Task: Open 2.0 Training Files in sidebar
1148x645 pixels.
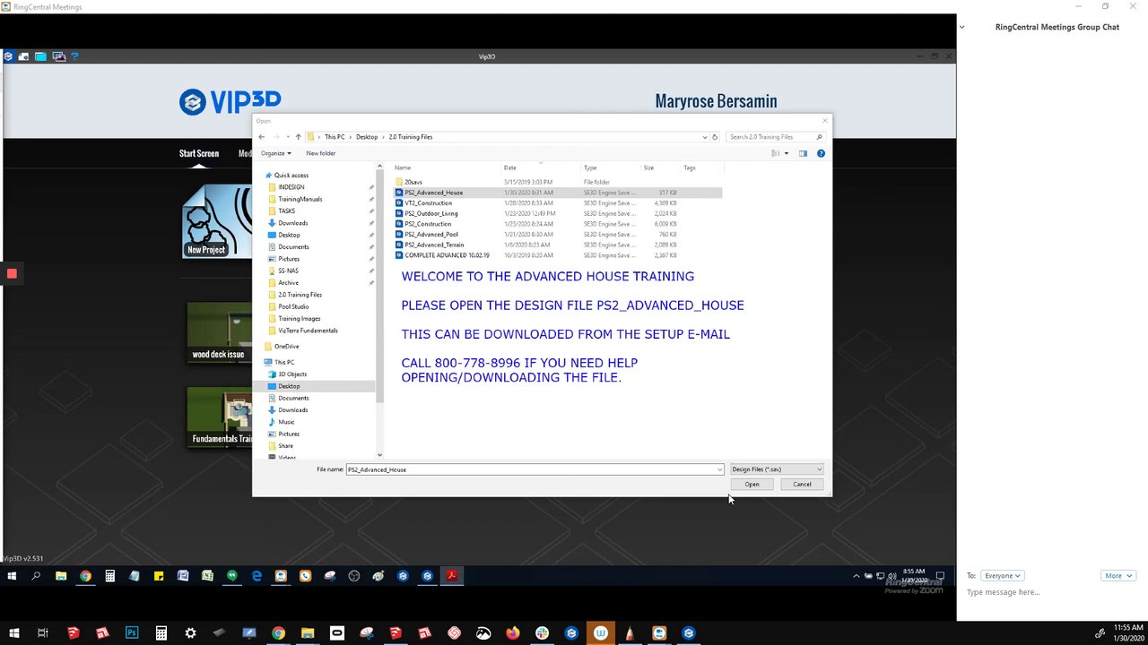Action: (300, 295)
